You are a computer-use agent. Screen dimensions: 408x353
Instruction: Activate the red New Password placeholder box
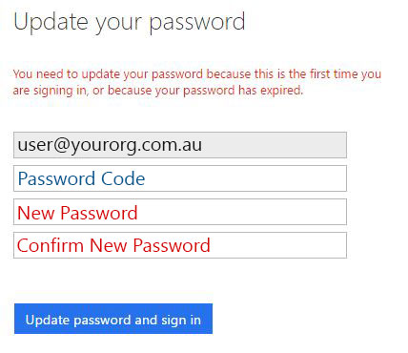(180, 212)
